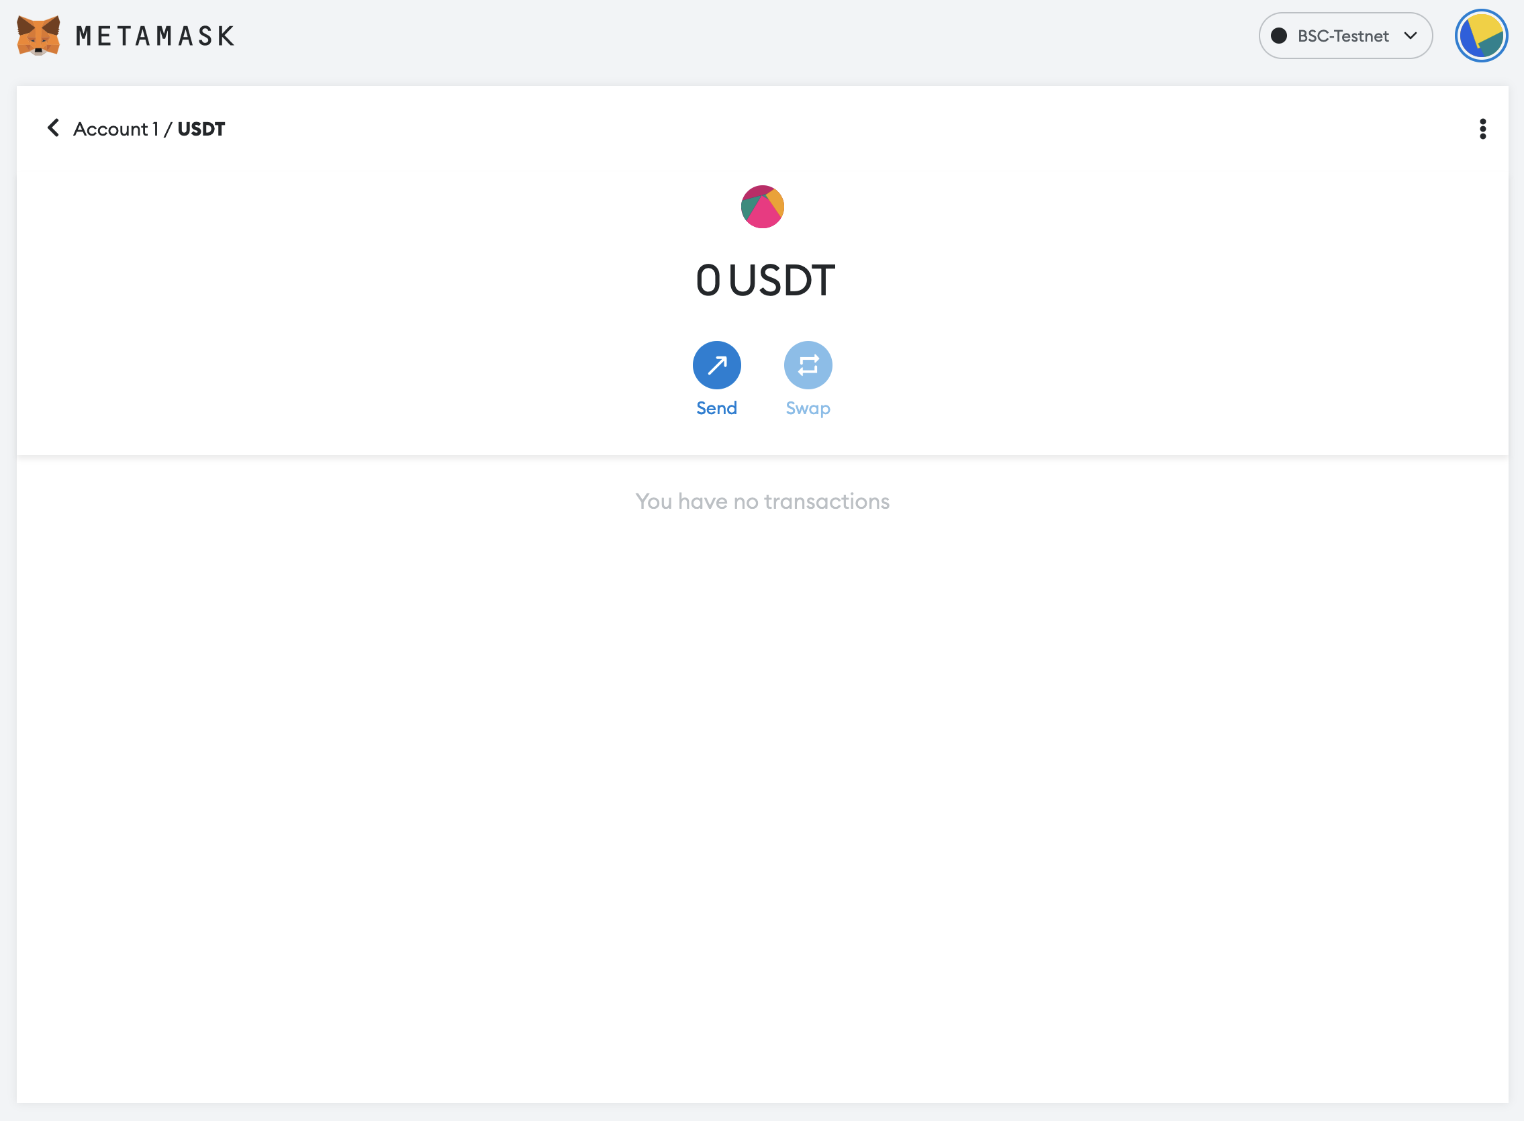The width and height of the screenshot is (1524, 1121).
Task: Open the BSC-Testnet network dropdown
Action: (1345, 36)
